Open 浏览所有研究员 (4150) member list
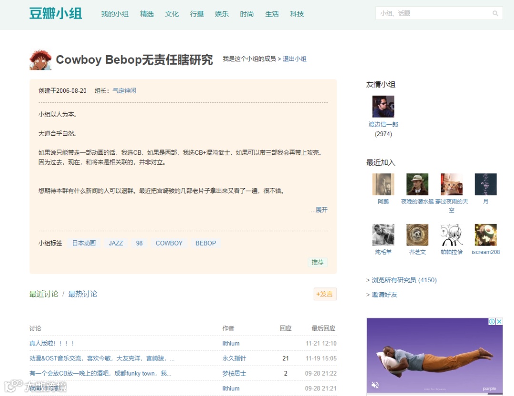The width and height of the screenshot is (514, 396). 404,280
